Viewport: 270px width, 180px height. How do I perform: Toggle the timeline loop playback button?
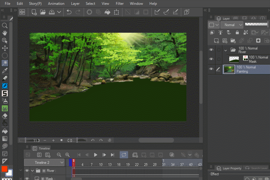click(x=124, y=155)
